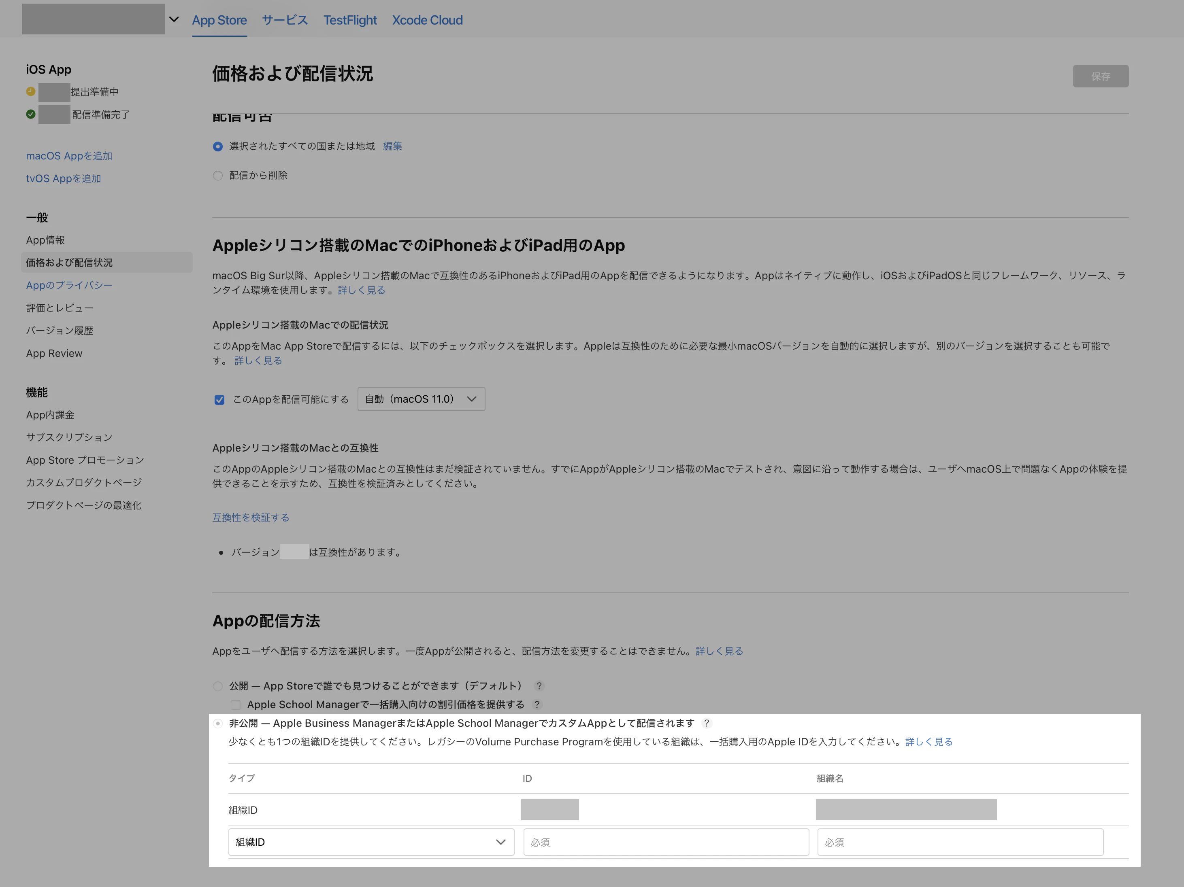Click the ID 必須 input field

(x=666, y=842)
